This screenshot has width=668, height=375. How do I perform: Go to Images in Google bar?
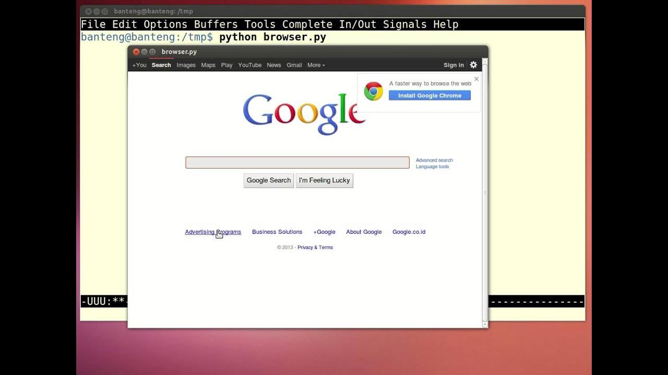[186, 65]
